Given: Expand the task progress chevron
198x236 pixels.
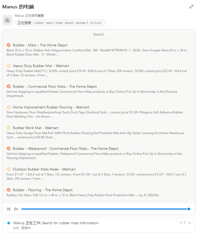Looking at the screenshot, I should [x=190, y=223].
